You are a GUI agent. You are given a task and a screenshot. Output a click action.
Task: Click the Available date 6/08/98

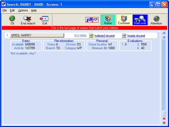click(x=30, y=44)
